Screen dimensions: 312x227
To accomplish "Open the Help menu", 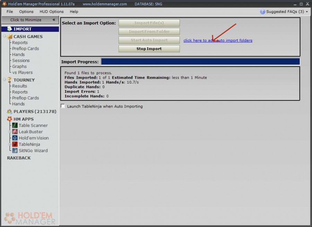I will point(74,11).
